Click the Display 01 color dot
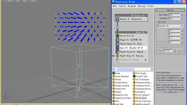 click(146, 60)
